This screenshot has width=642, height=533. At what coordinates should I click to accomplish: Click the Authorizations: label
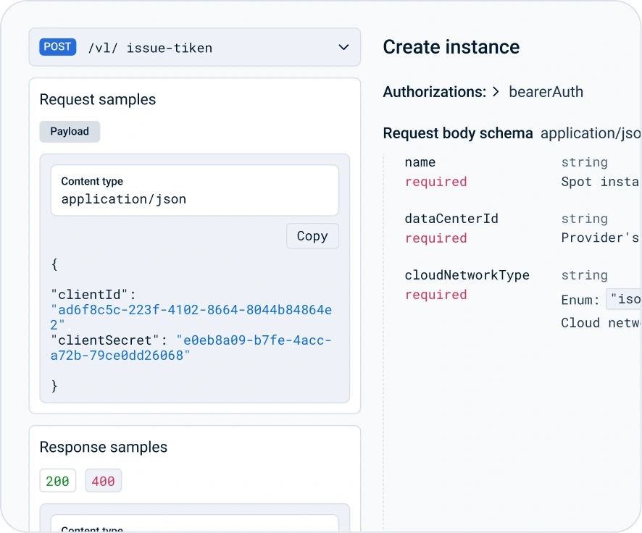click(435, 92)
